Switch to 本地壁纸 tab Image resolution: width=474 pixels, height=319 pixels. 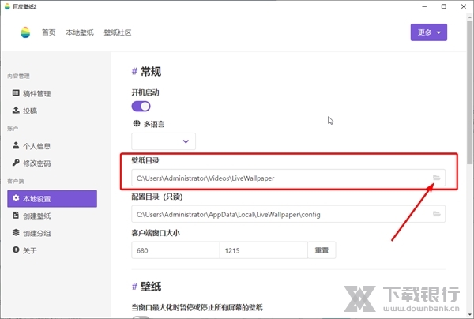pos(80,32)
